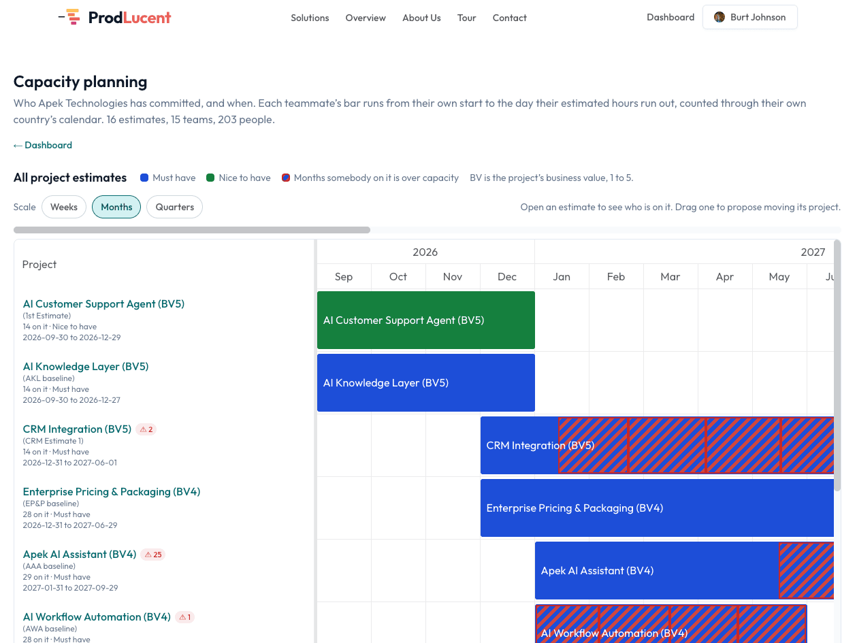Click the '(CRM Estimate 1)' label
This screenshot has width=857, height=643.
[53, 441]
